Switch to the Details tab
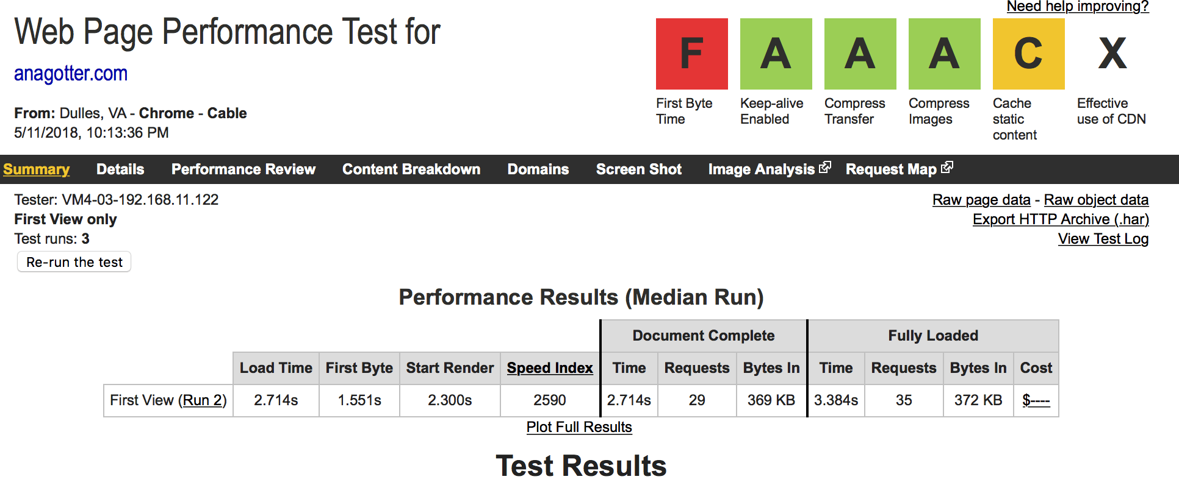 [120, 169]
